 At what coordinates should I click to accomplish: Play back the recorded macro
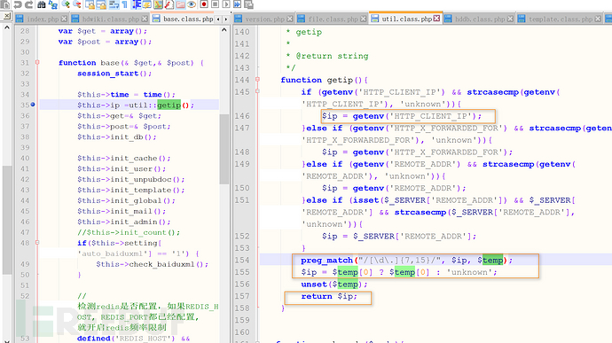click(x=226, y=4)
